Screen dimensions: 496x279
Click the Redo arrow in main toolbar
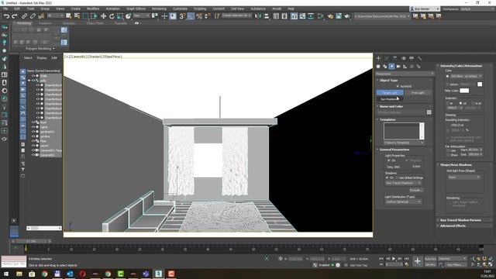(14, 16)
